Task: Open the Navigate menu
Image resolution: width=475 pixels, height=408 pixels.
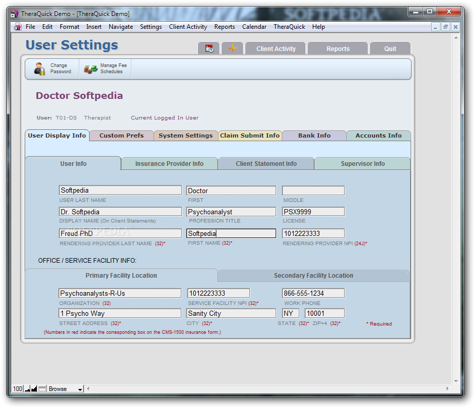Action: coord(121,27)
